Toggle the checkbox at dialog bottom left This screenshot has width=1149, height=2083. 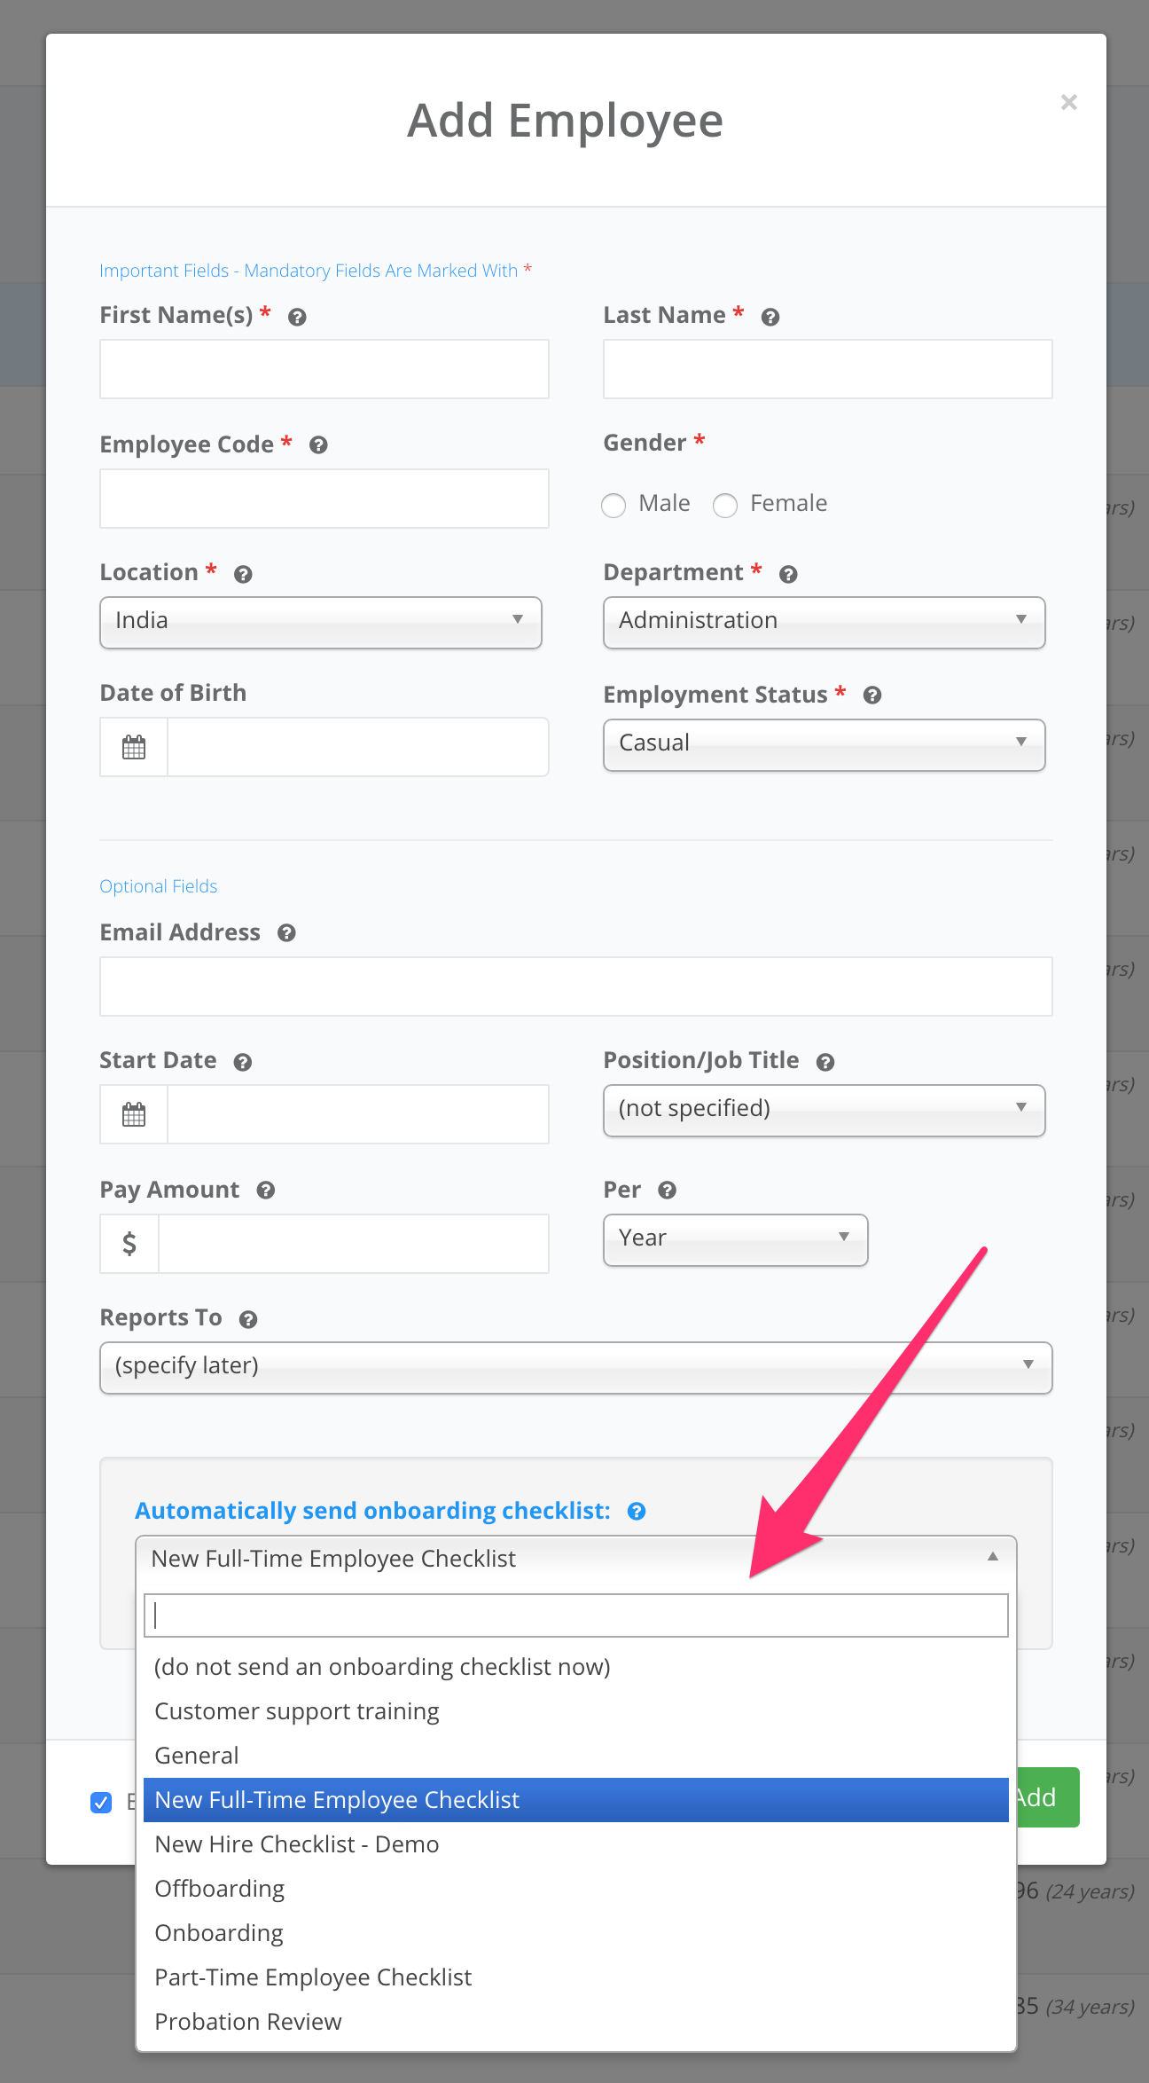pyautogui.click(x=101, y=1802)
